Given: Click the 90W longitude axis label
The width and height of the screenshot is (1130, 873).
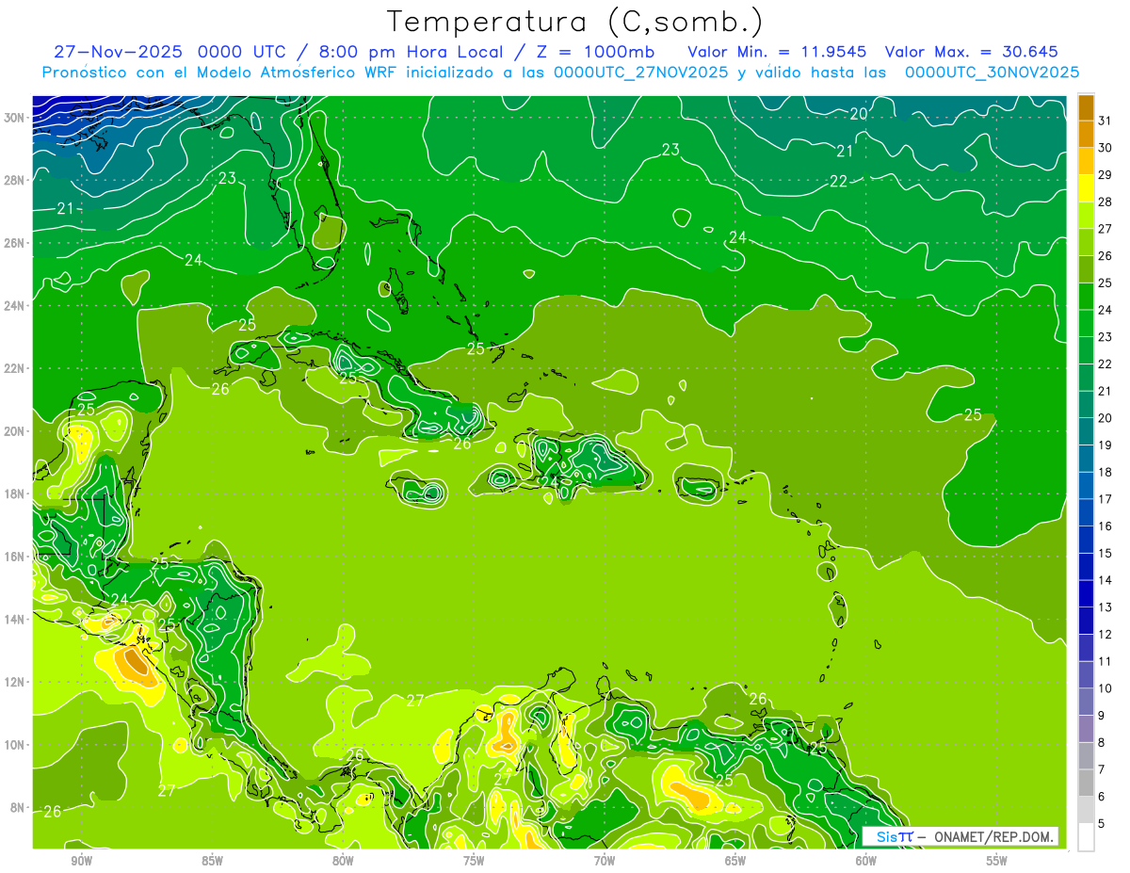Looking at the screenshot, I should pyautogui.click(x=81, y=861).
